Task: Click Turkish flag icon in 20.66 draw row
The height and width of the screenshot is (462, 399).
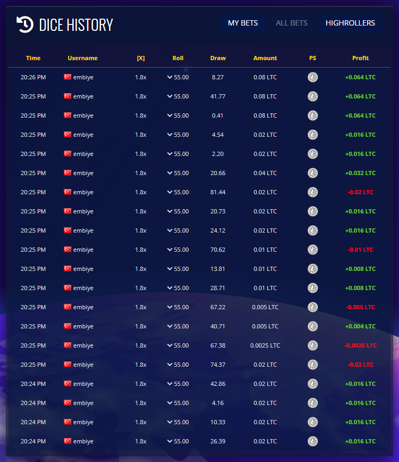Action: click(x=68, y=172)
